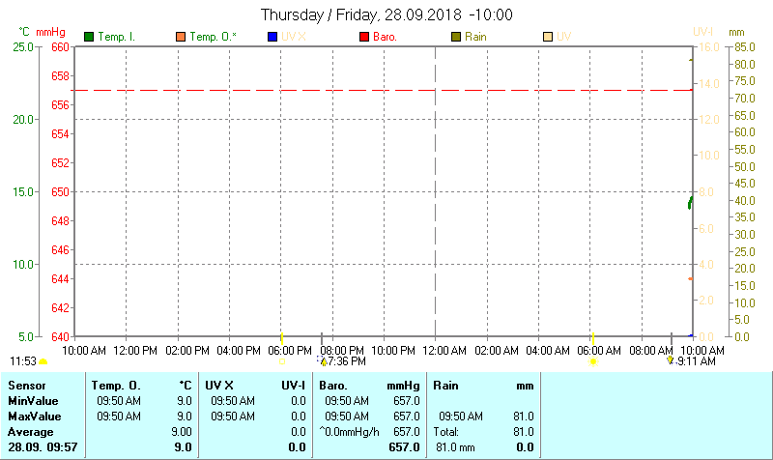Click the 'MaxValue' row label
This screenshot has width=773, height=460.
tap(35, 417)
